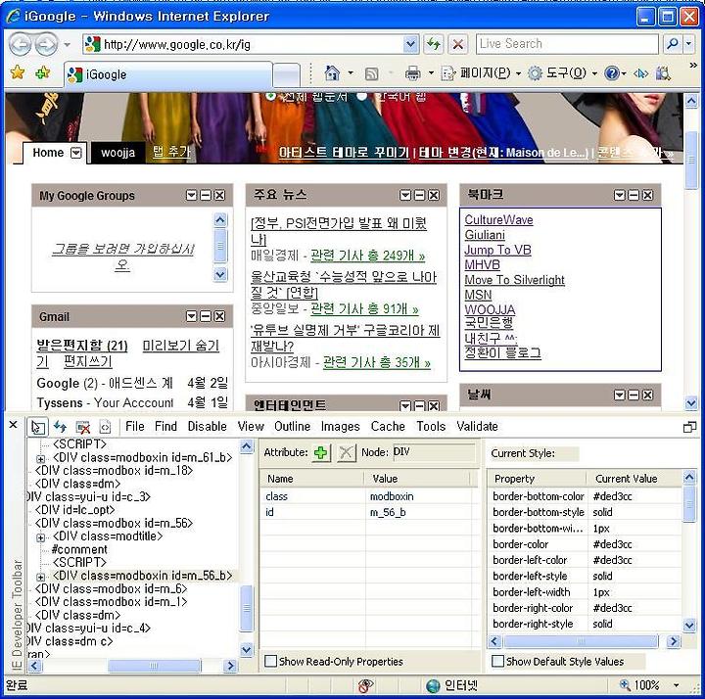Open Favorites Center star icon
The width and height of the screenshot is (705, 699).
[x=18, y=72]
